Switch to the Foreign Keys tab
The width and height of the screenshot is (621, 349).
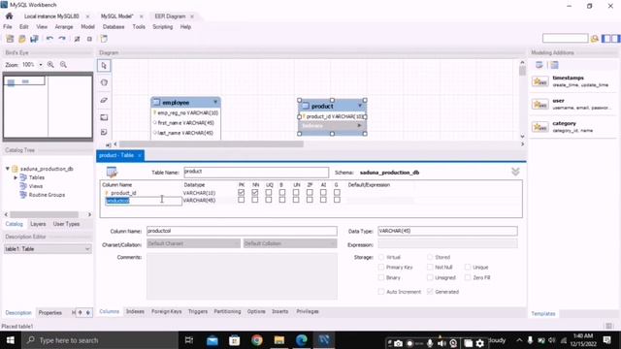pos(166,311)
